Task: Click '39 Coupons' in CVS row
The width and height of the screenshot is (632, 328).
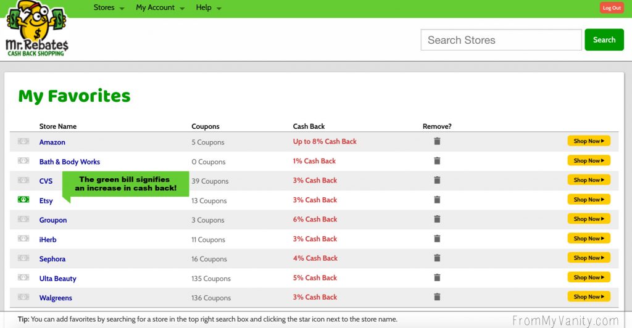Action: [x=210, y=181]
